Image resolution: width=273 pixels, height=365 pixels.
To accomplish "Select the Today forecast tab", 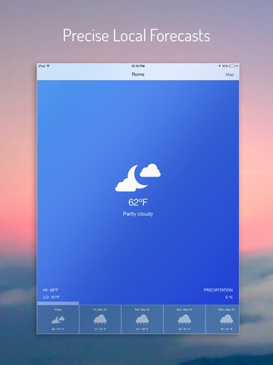I will (x=58, y=319).
